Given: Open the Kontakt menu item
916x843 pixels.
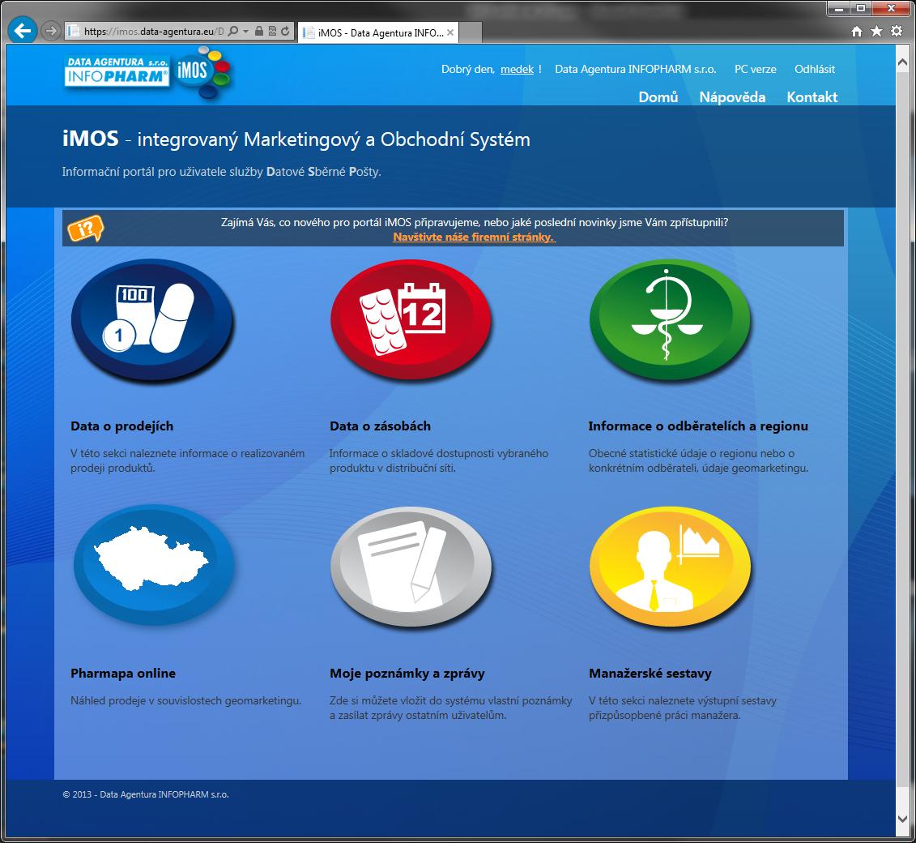Looking at the screenshot, I should pyautogui.click(x=812, y=97).
